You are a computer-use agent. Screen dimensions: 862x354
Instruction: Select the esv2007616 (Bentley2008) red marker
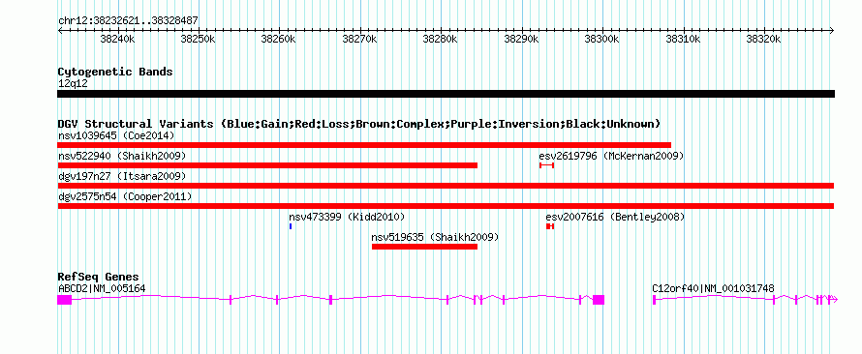coord(550,226)
